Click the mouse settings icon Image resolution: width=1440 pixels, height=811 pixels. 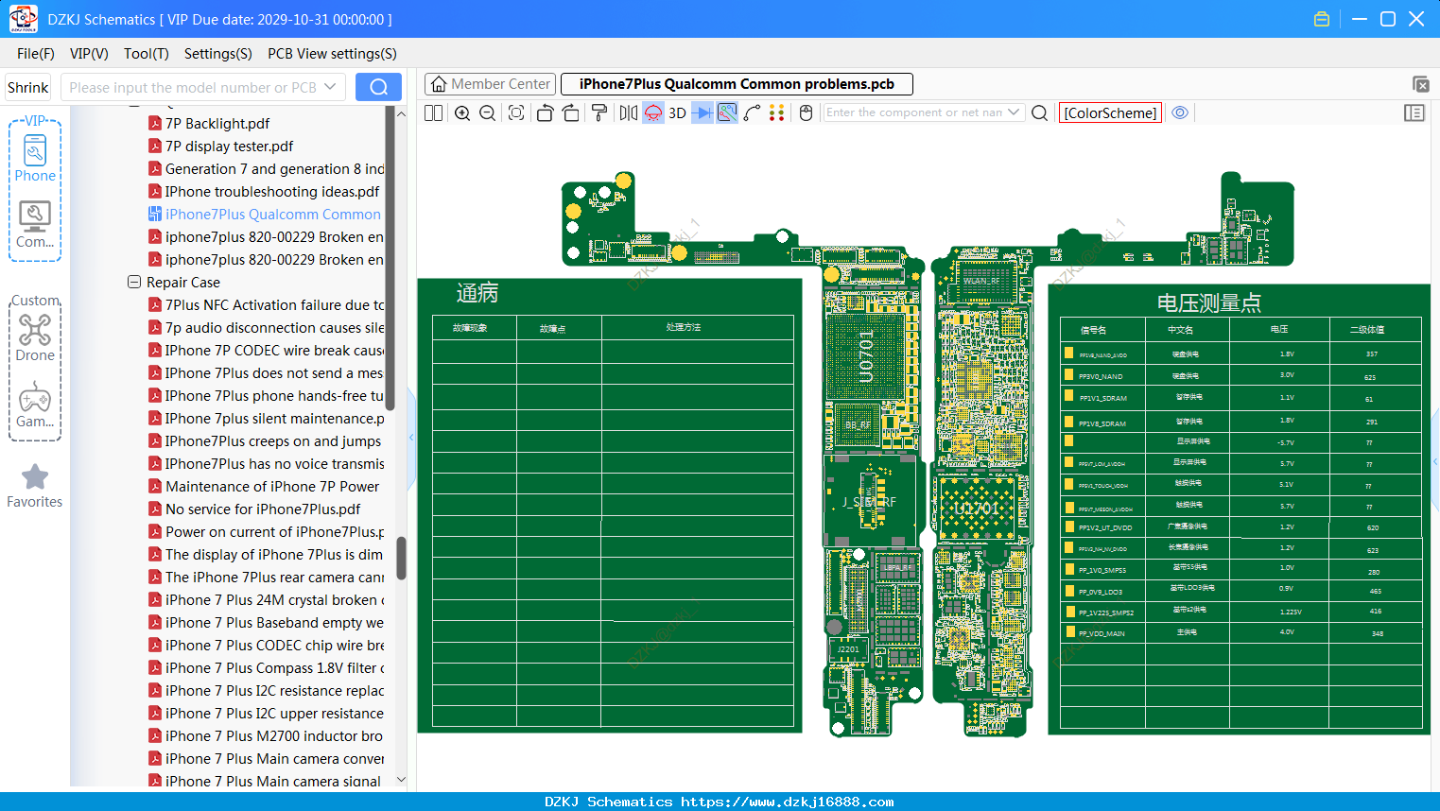point(807,113)
